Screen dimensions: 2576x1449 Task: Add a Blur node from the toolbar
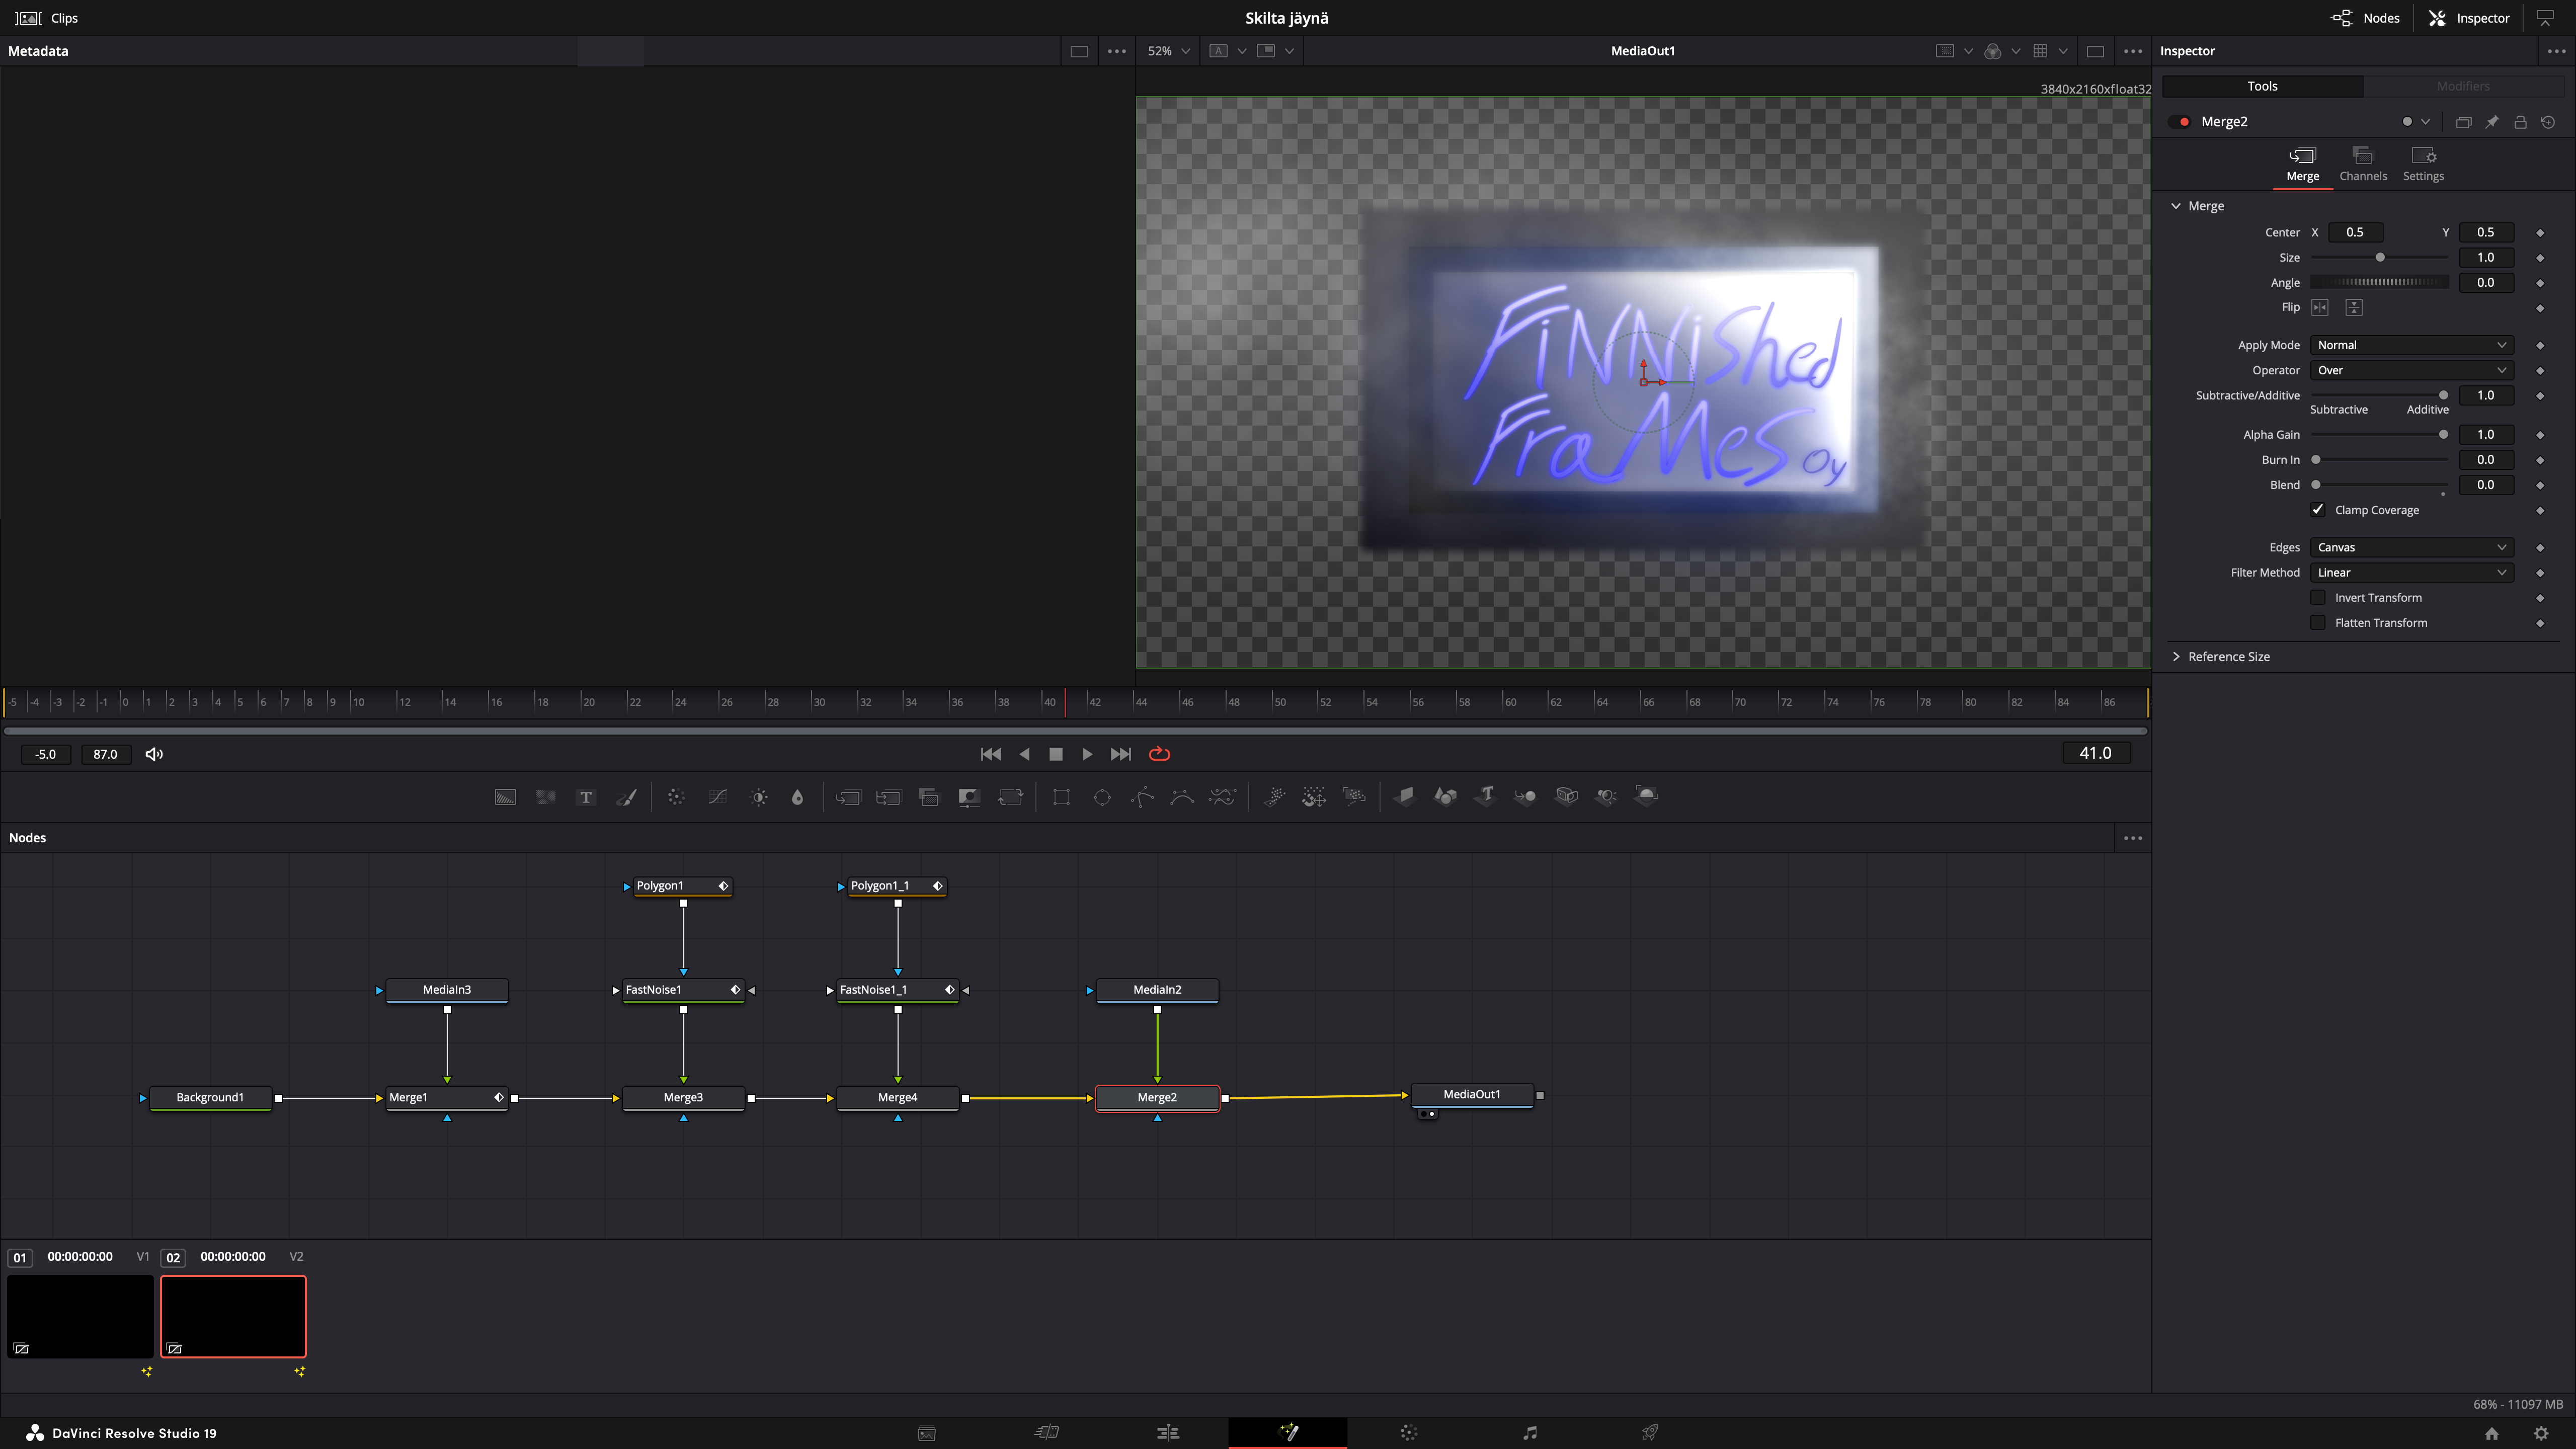pos(797,797)
